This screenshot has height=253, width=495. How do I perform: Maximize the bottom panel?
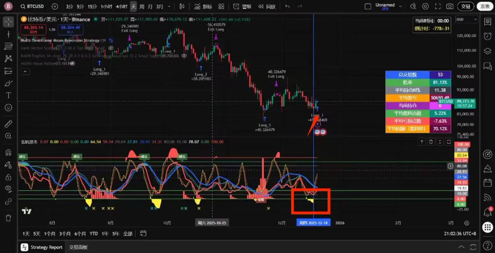[473, 247]
